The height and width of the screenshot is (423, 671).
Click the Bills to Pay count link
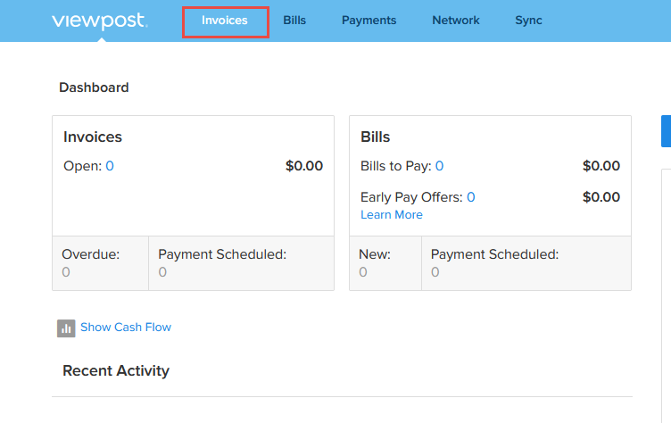(x=440, y=166)
